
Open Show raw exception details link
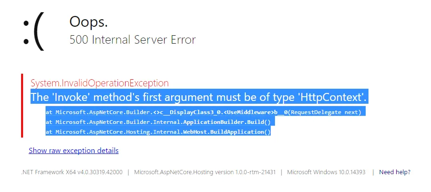coord(74,151)
